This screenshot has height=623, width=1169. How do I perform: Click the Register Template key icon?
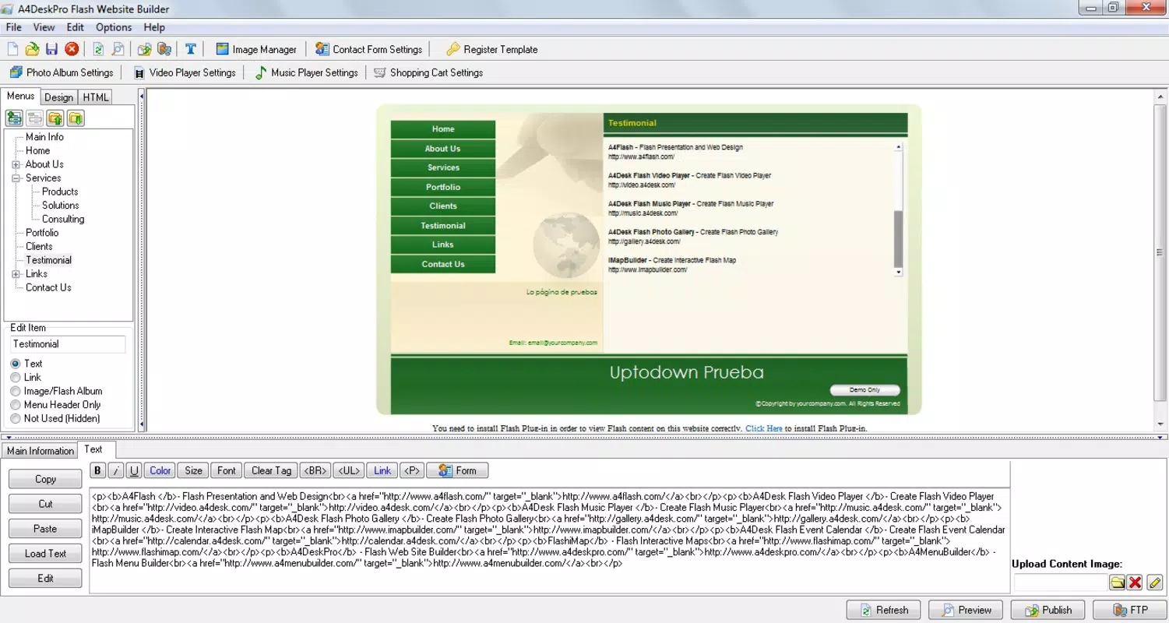pos(452,49)
